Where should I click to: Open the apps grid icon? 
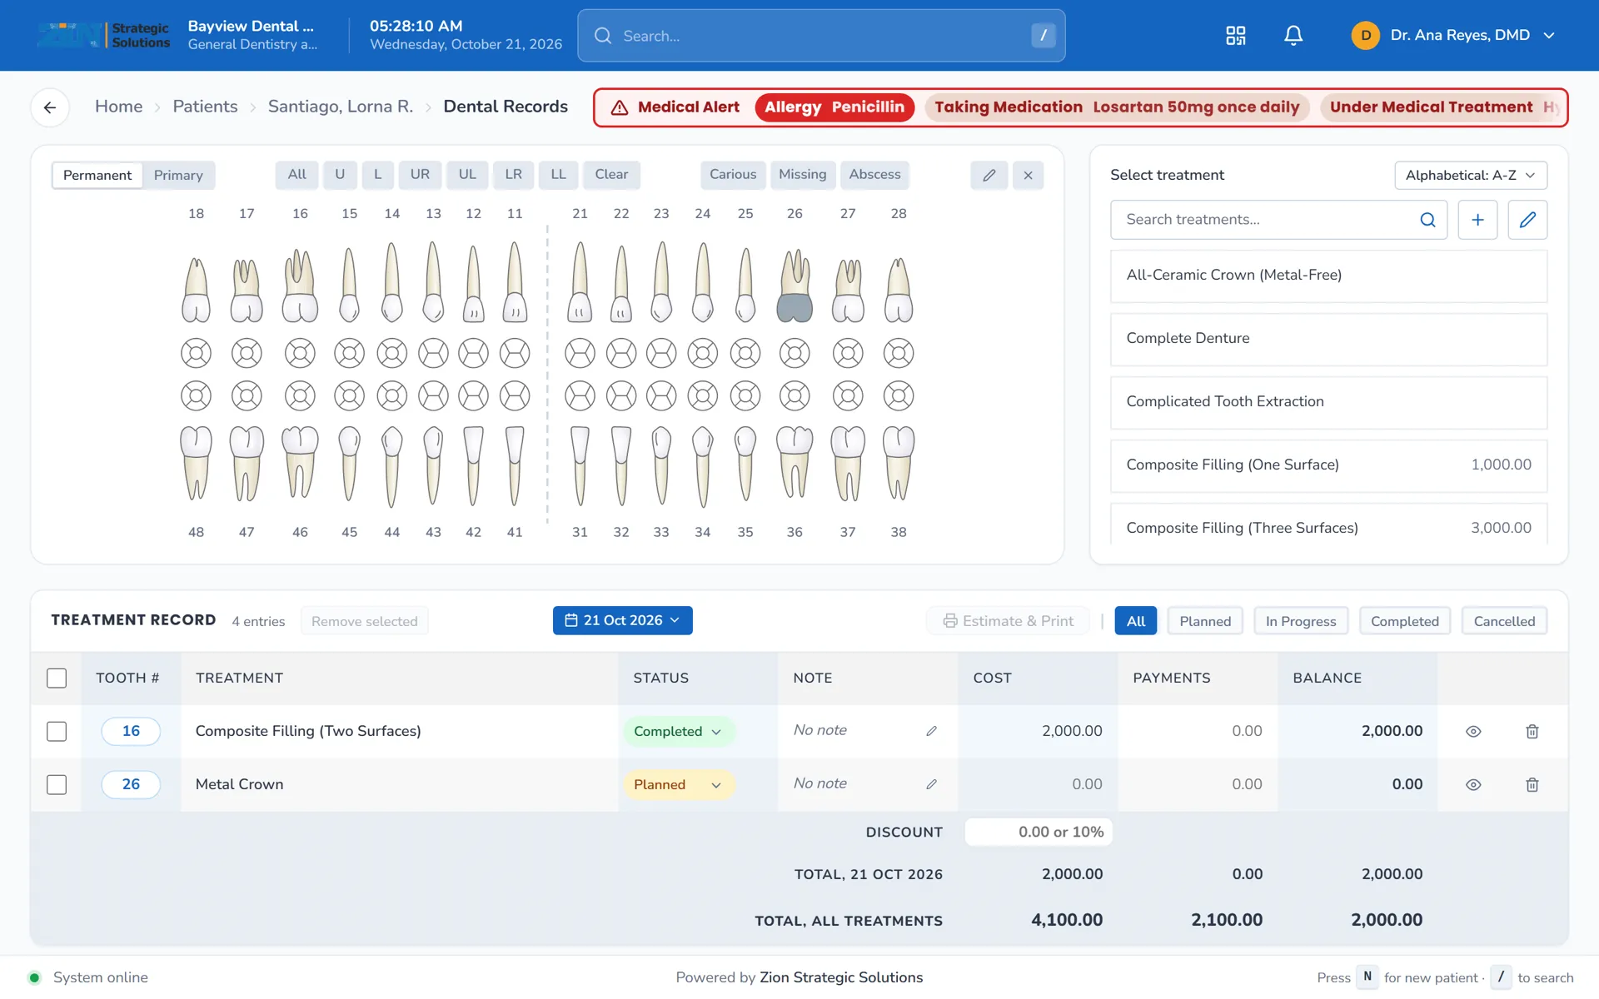pyautogui.click(x=1235, y=36)
